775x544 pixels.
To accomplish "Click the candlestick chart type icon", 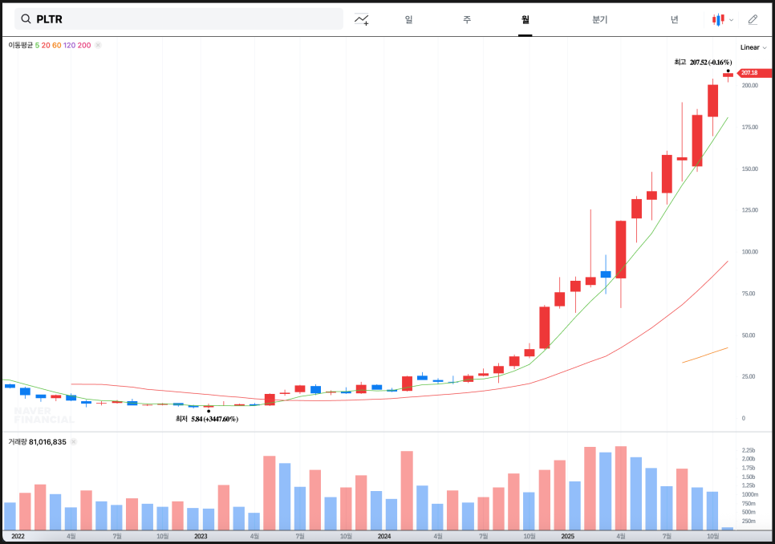I will click(x=718, y=19).
